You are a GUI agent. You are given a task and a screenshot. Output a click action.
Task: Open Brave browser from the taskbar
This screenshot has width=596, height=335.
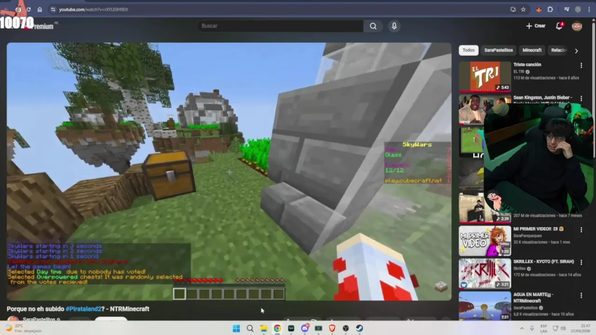coord(332,328)
